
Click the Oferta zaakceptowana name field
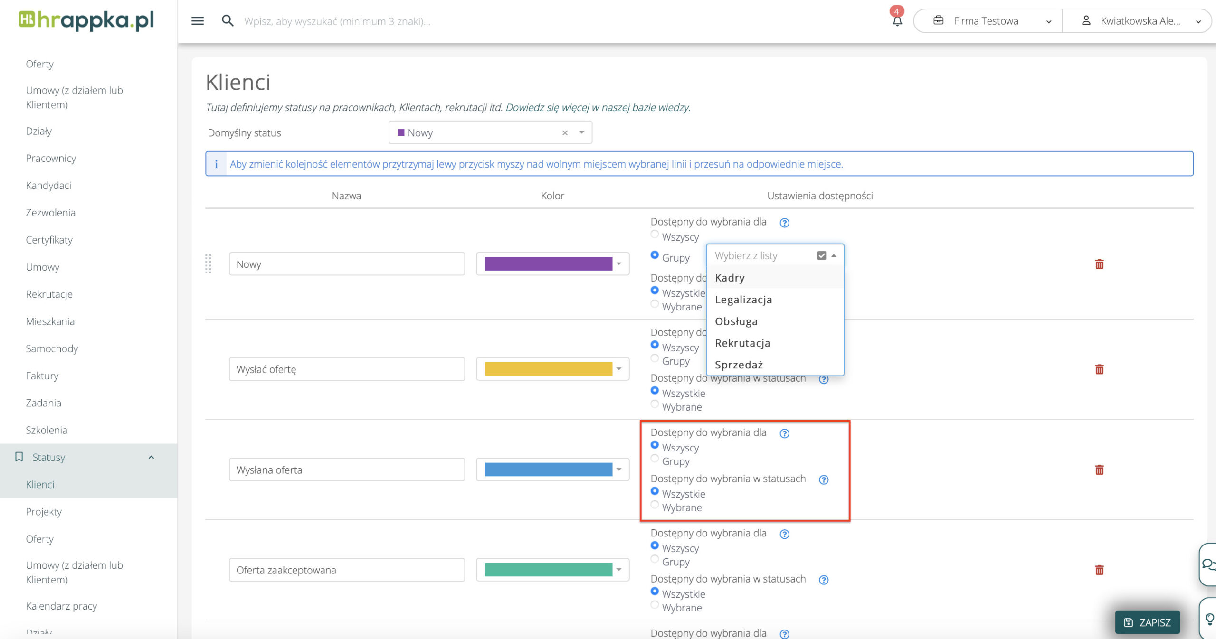346,570
